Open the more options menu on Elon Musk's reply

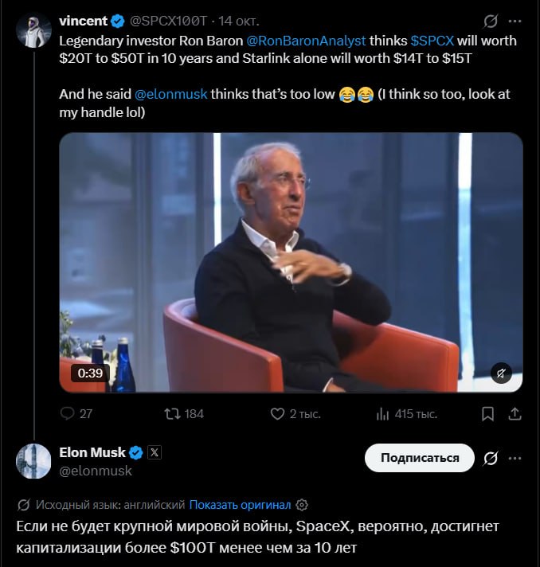(515, 458)
